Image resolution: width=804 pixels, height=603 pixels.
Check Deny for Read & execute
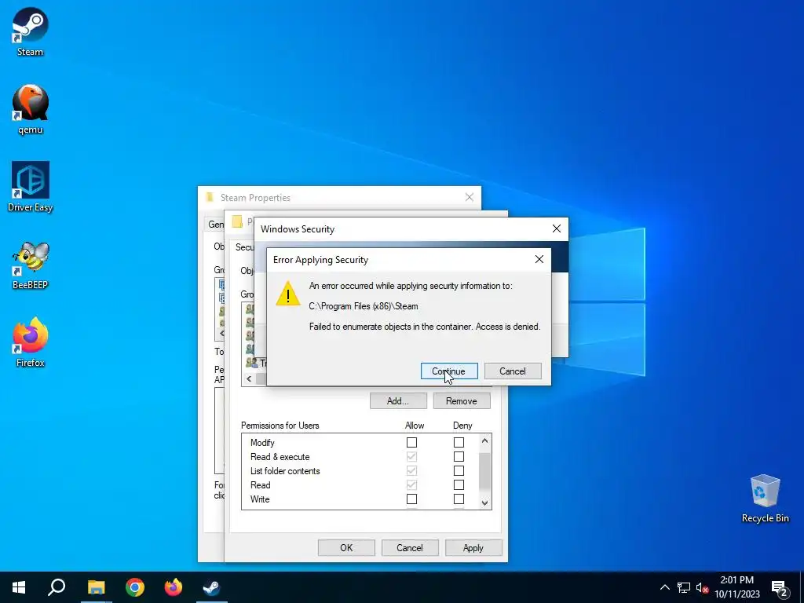[x=459, y=457]
